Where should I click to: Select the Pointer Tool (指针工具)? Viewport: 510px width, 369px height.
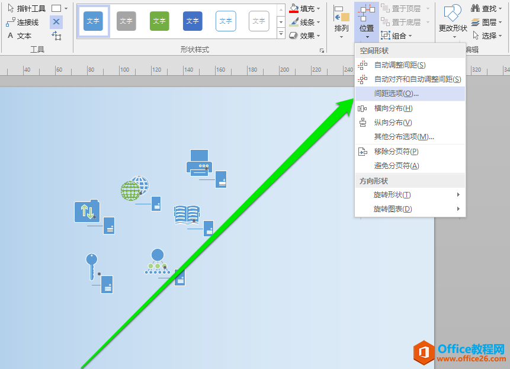click(27, 8)
